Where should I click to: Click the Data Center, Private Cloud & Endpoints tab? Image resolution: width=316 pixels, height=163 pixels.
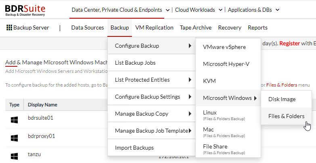pos(117,10)
